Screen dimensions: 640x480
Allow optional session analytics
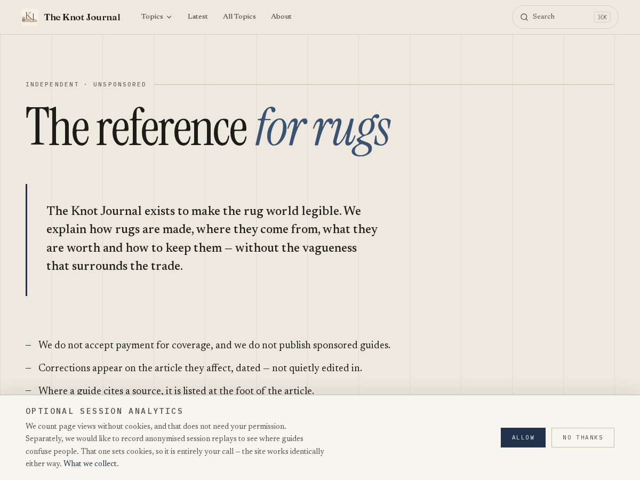523,437
